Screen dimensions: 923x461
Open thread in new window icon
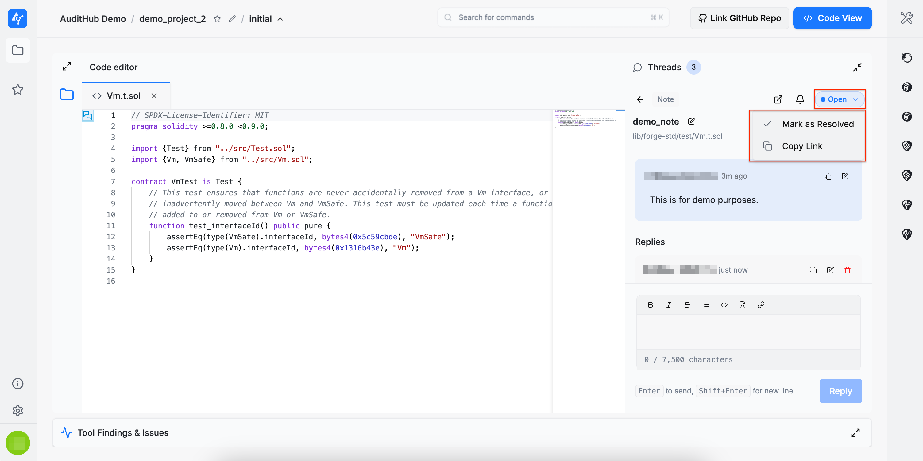tap(778, 99)
